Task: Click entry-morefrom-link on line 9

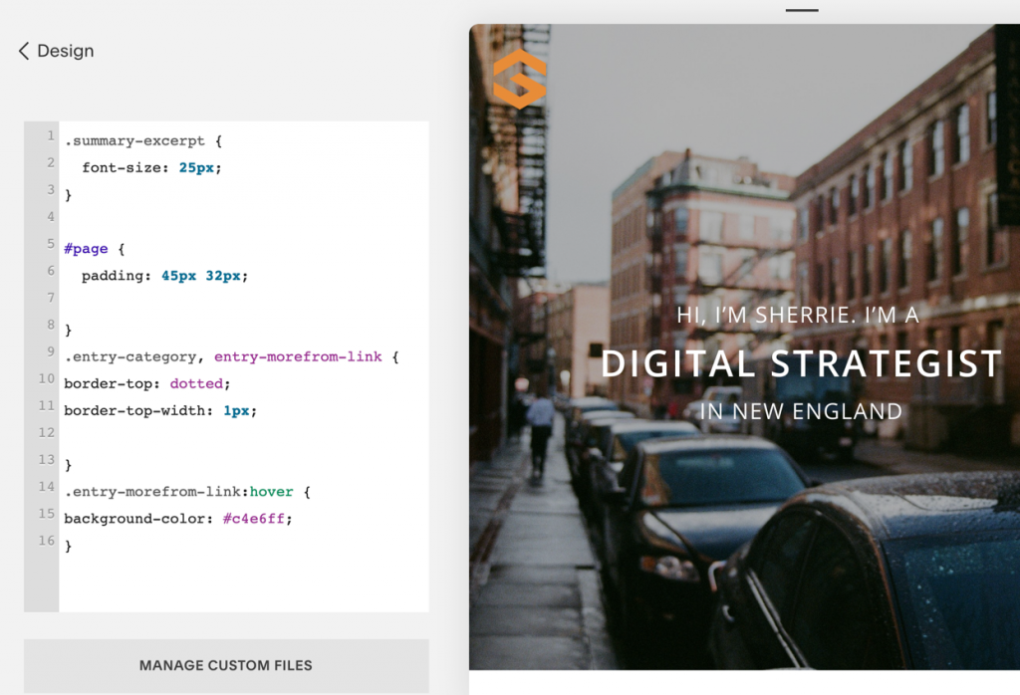Action: click(298, 356)
